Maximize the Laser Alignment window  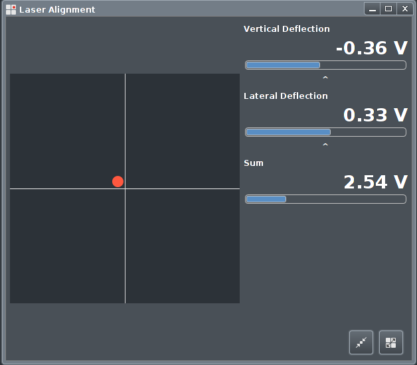coord(388,9)
